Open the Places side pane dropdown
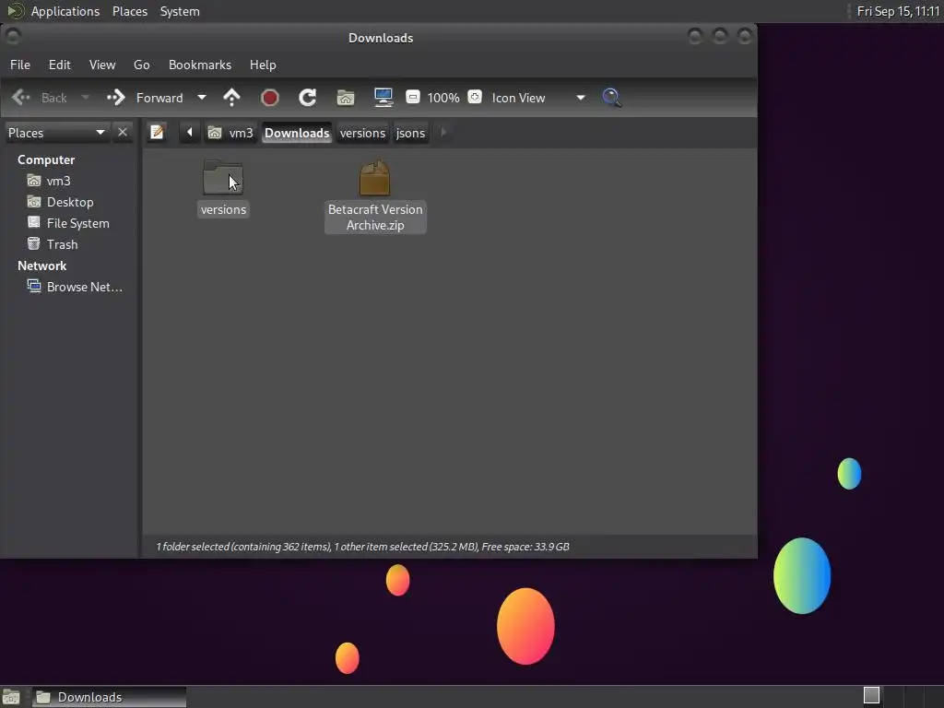This screenshot has height=708, width=944. coord(56,133)
